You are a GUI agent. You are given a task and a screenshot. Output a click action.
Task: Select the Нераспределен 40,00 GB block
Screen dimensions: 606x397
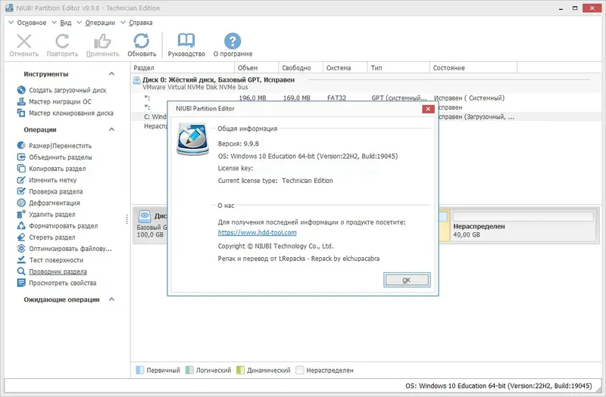point(523,225)
